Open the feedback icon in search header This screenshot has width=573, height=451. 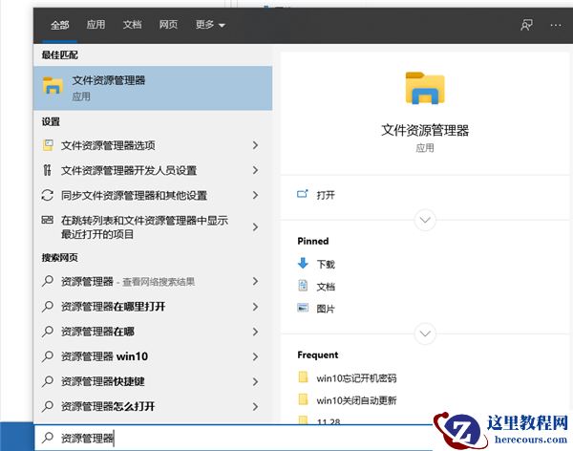[x=526, y=25]
